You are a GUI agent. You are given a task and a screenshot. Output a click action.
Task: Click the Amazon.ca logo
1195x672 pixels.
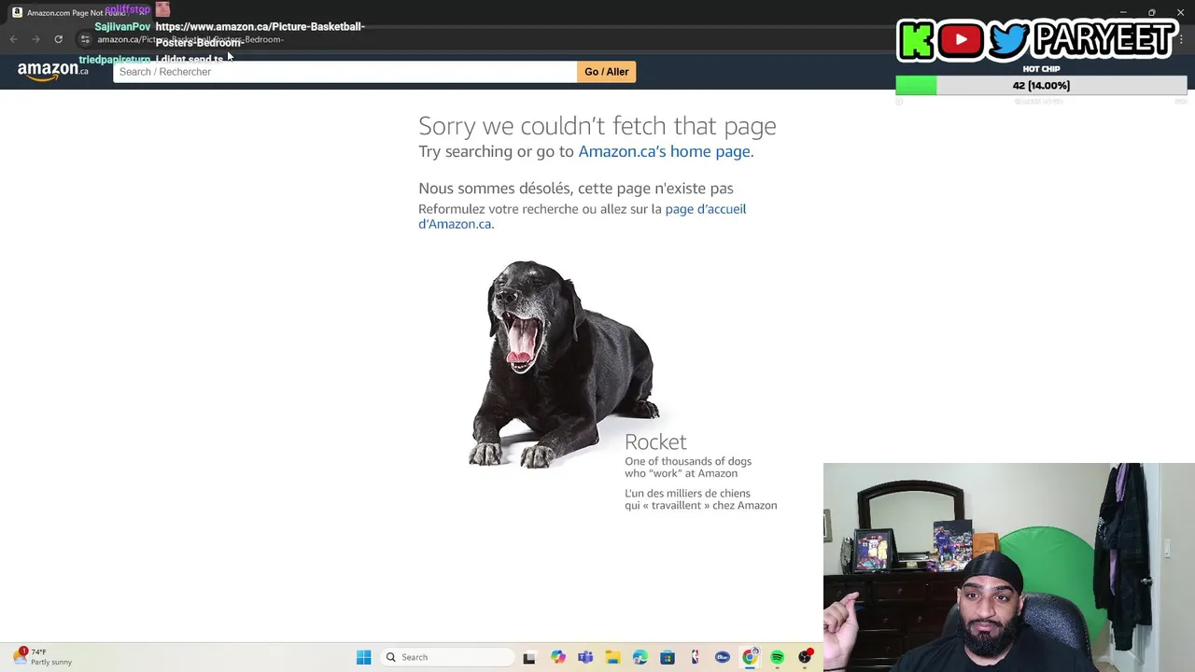coord(53,71)
